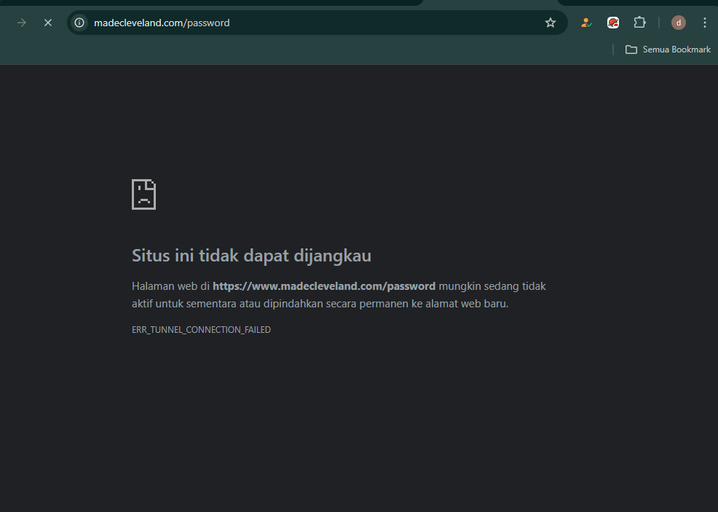Screen dimensions: 718x512
Task: Click the line starting 'aktif untuk sementara'
Action: coord(320,304)
